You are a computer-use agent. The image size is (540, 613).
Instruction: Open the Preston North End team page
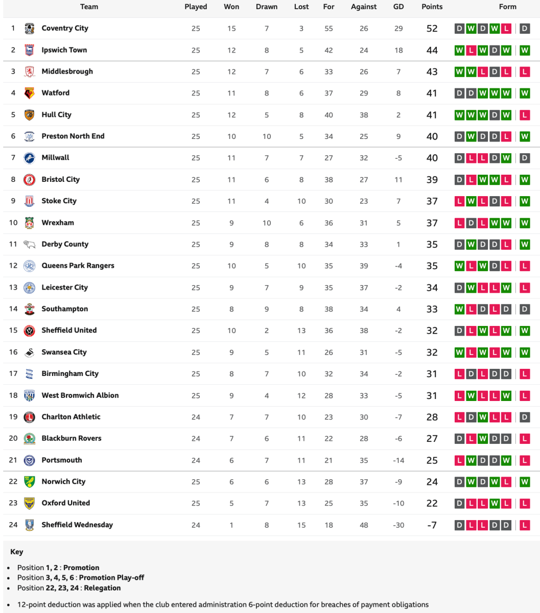tap(73, 136)
